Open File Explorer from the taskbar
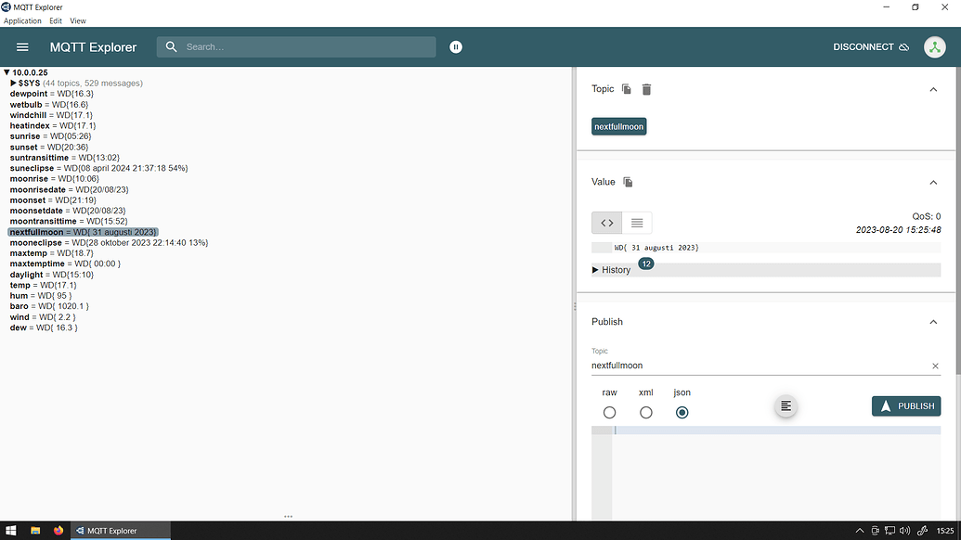Screen dimensions: 961x540 35,531
